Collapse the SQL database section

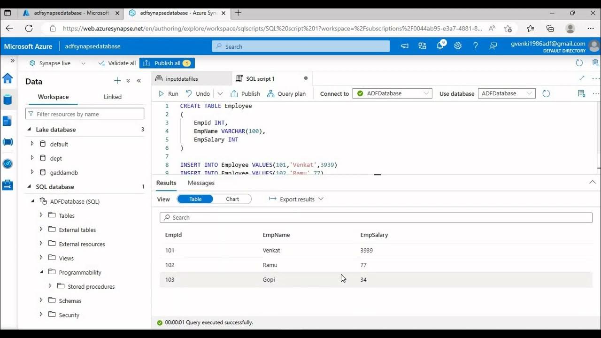(30, 187)
